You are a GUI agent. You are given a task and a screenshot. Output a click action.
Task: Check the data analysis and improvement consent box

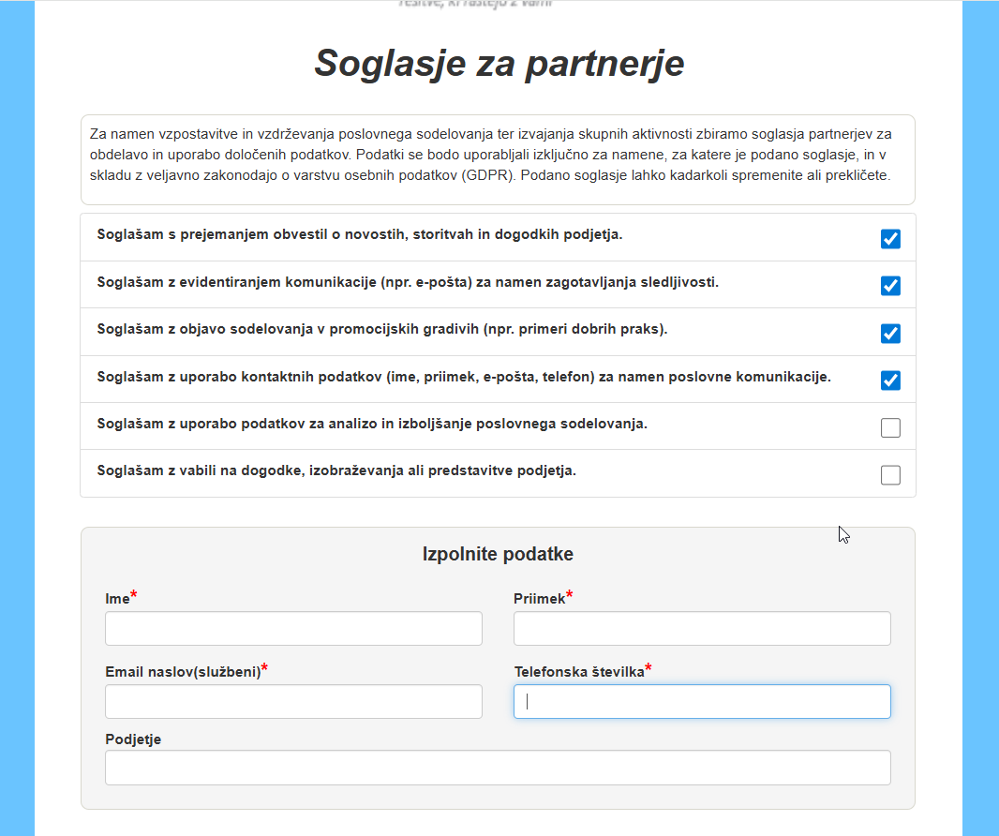click(x=890, y=427)
